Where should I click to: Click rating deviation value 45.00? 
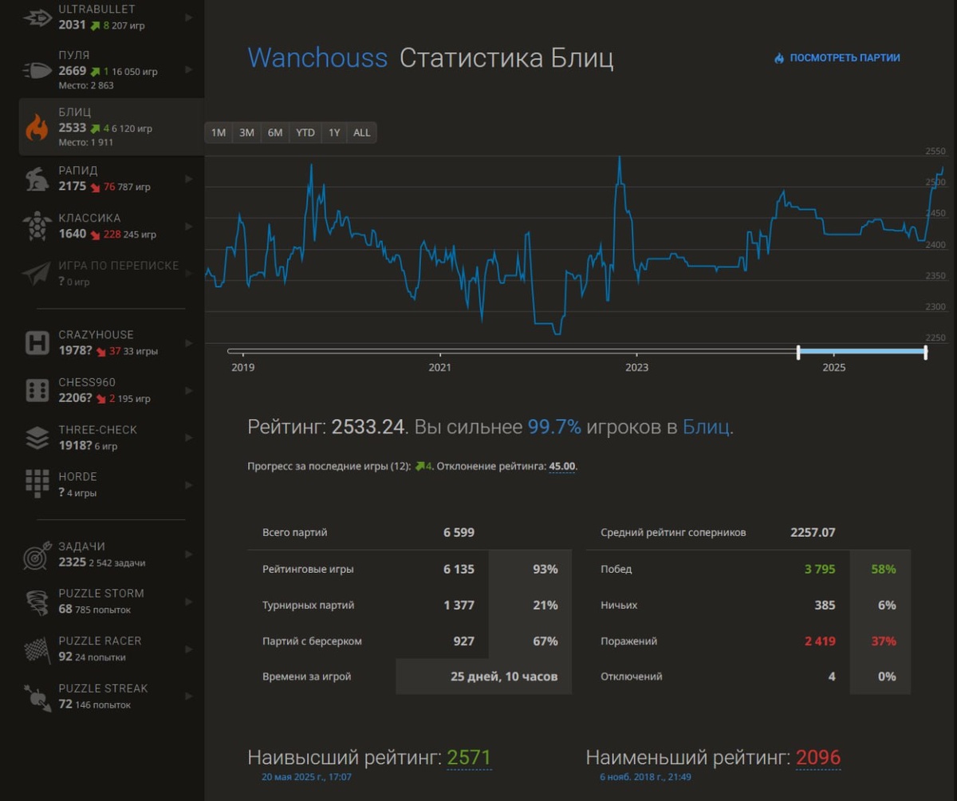[562, 466]
